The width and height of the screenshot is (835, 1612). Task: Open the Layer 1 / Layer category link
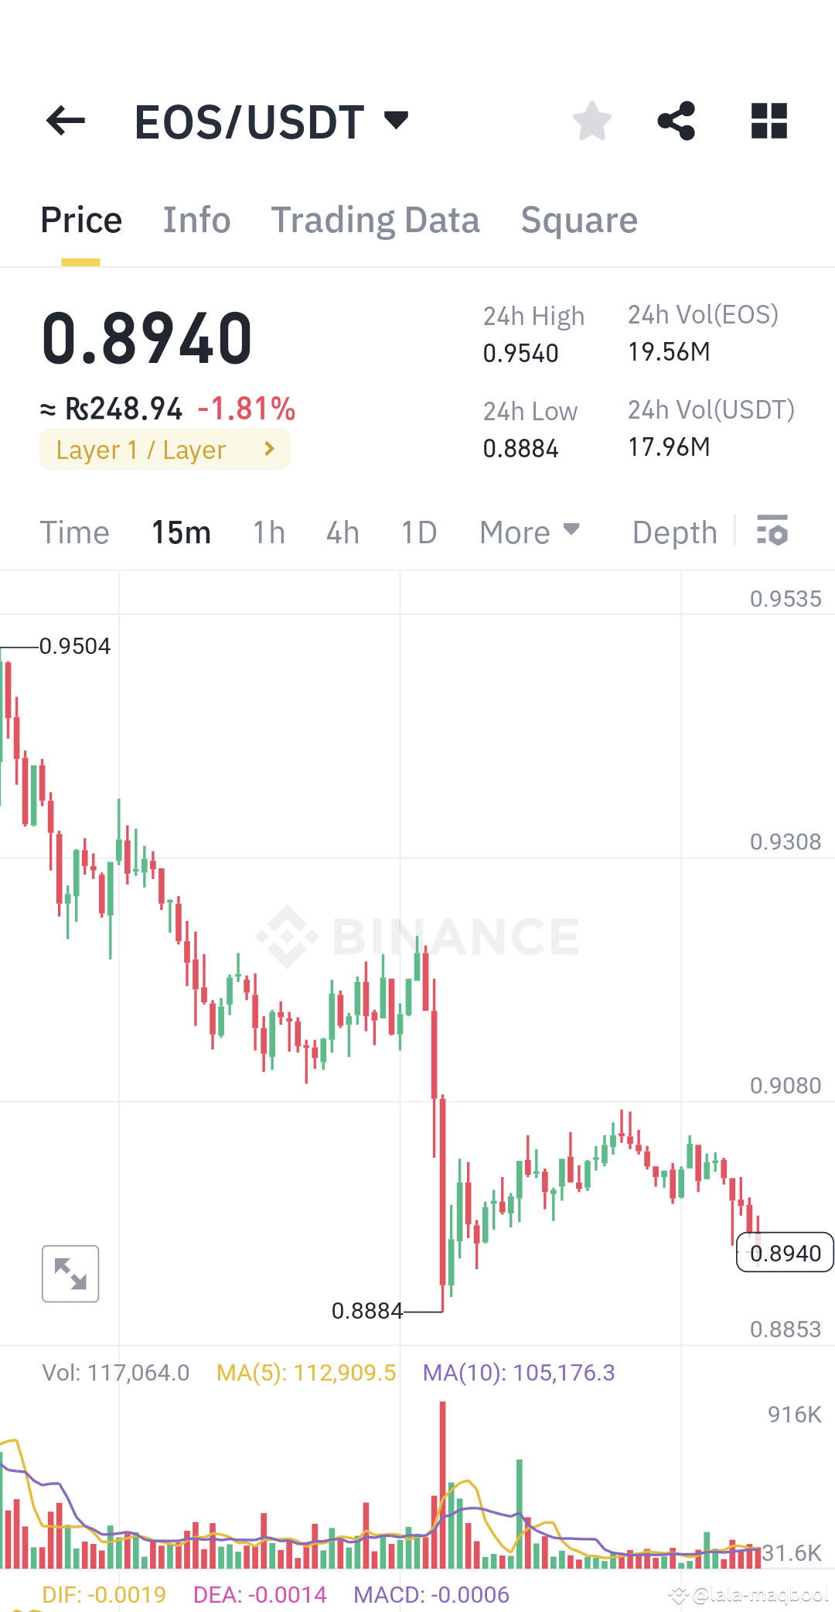(165, 449)
